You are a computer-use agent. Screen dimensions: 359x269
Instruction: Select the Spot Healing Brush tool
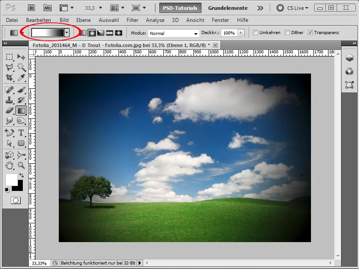point(9,90)
